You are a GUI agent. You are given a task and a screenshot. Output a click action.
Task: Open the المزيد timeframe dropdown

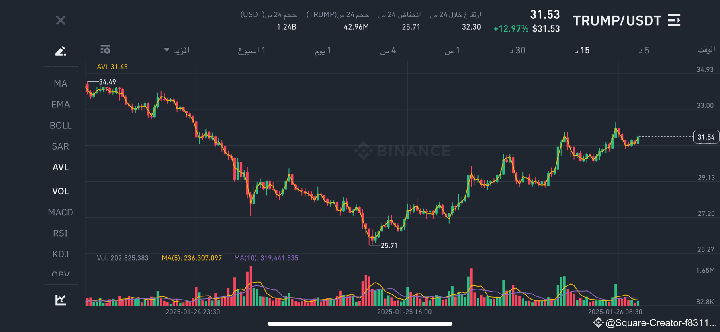point(177,50)
